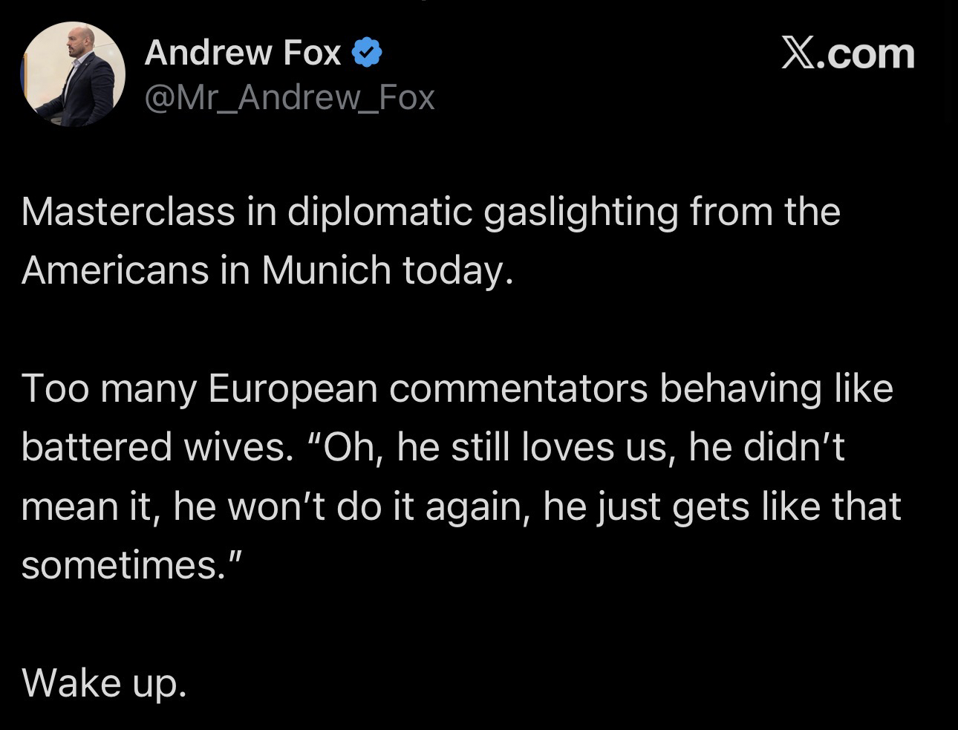Click the word "Americans" in the tweet

(114, 270)
